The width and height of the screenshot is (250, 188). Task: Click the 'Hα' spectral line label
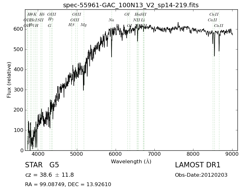click(137, 14)
